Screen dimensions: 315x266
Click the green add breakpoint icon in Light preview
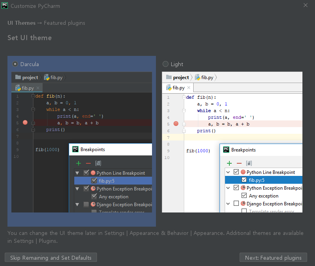(229, 163)
